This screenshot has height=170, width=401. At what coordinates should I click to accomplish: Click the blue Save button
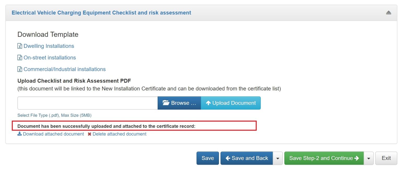coord(208,158)
